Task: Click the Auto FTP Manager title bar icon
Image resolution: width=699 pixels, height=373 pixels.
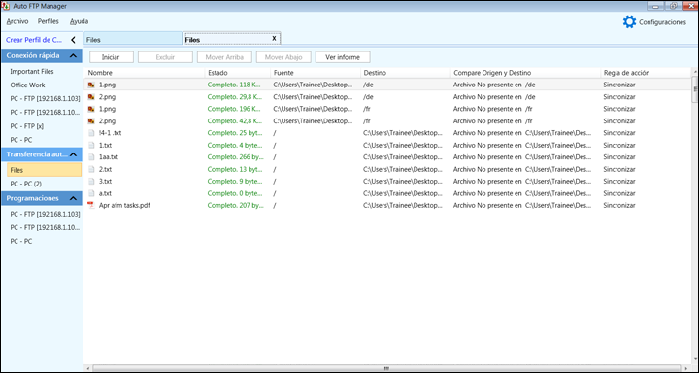Action: click(6, 6)
